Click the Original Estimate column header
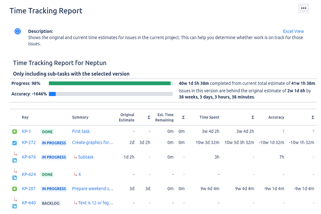The height and width of the screenshot is (214, 321). tap(127, 117)
